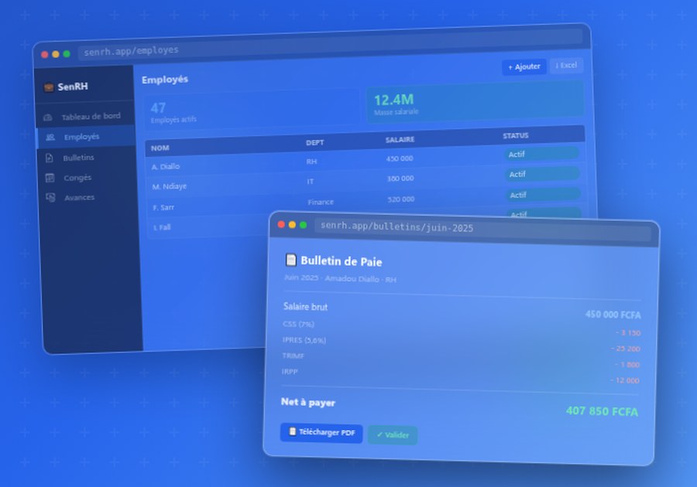
Task: Click the NOM column header
Action: (x=160, y=148)
